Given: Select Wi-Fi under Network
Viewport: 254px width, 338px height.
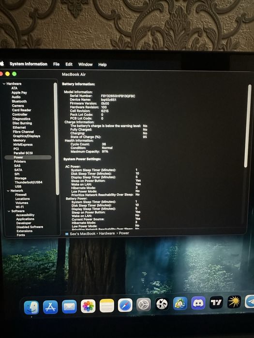Looking at the screenshot, I should click(x=20, y=207).
